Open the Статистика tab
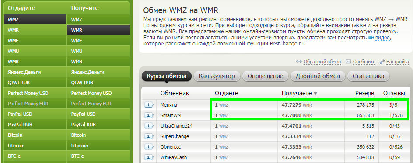 click(368, 76)
